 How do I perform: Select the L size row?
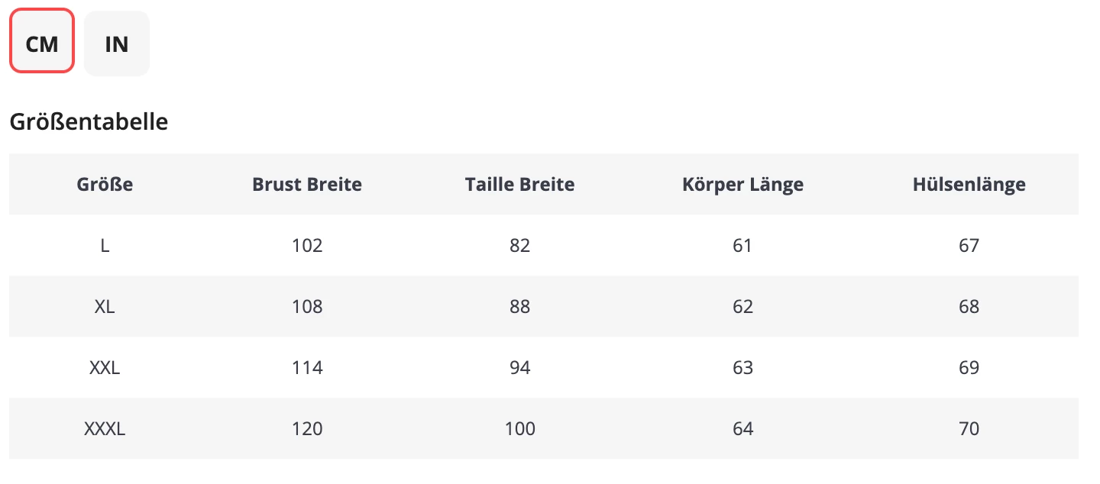pos(104,245)
